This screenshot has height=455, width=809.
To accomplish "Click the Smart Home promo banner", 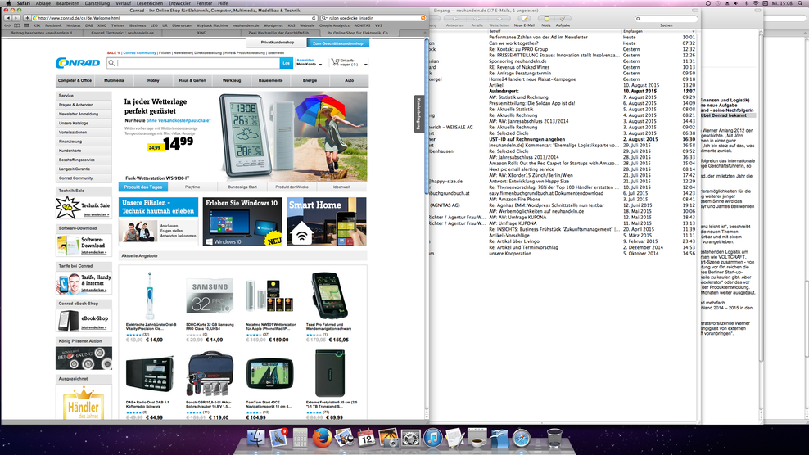I will 327,221.
